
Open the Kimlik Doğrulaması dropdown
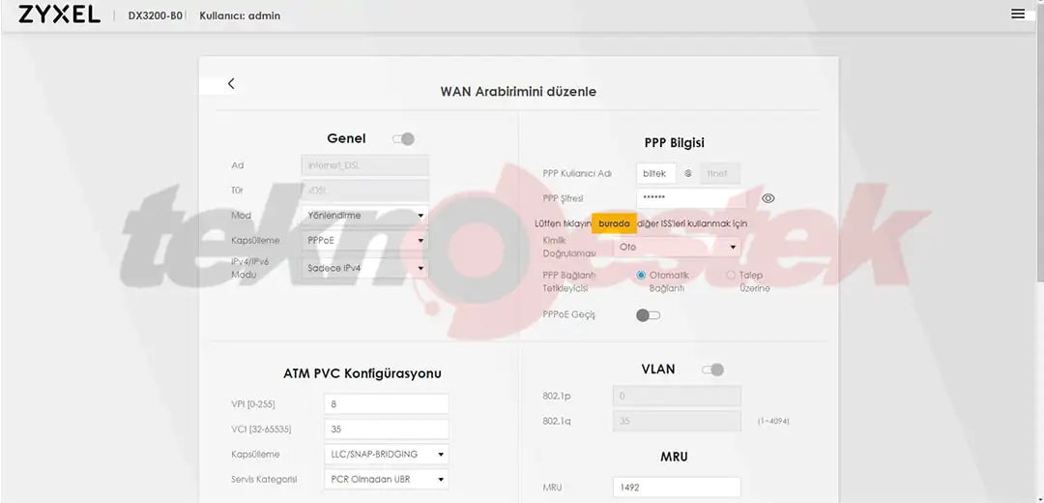click(x=676, y=248)
